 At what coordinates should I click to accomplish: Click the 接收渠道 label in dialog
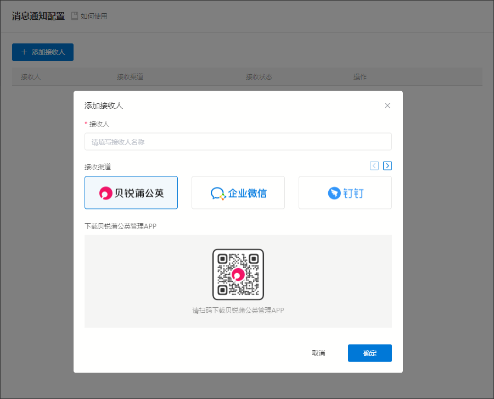[98, 167]
